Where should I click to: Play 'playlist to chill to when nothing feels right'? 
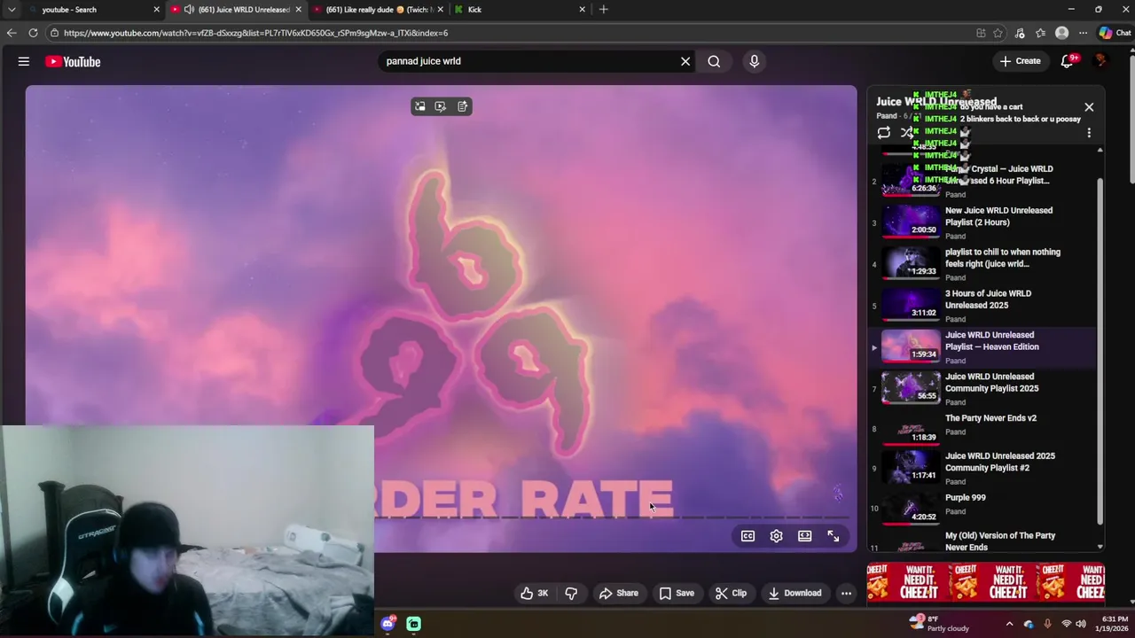coord(982,264)
